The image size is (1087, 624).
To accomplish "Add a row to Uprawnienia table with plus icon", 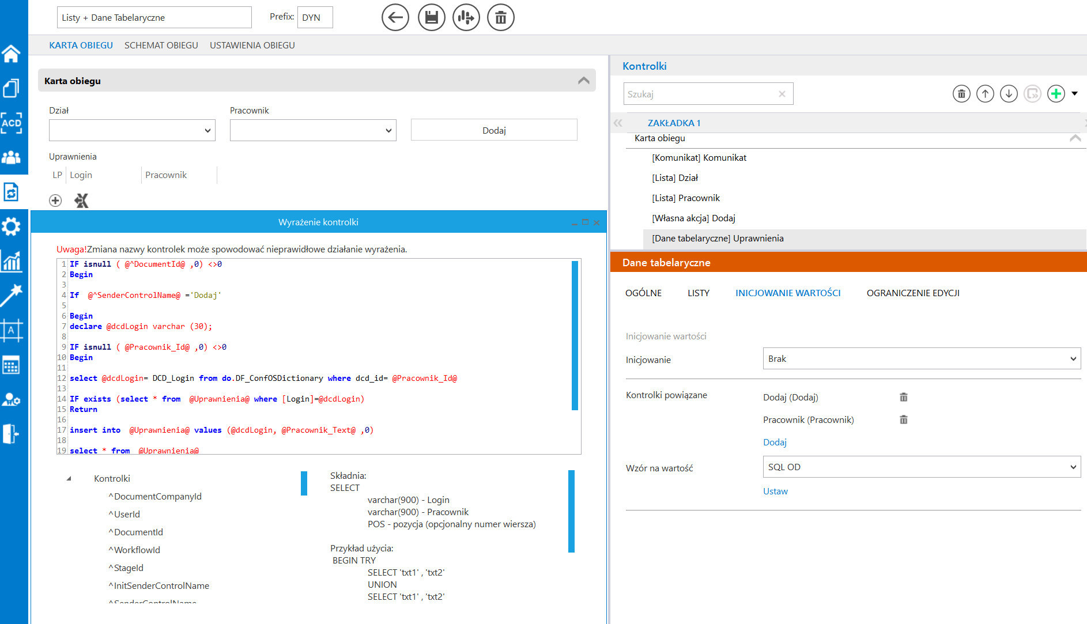I will [55, 201].
